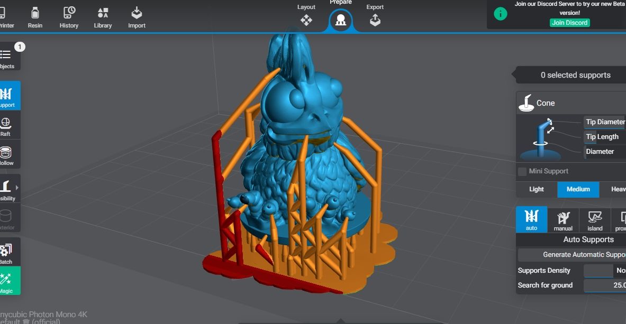Adjust the Supports Density slider

coord(598,271)
